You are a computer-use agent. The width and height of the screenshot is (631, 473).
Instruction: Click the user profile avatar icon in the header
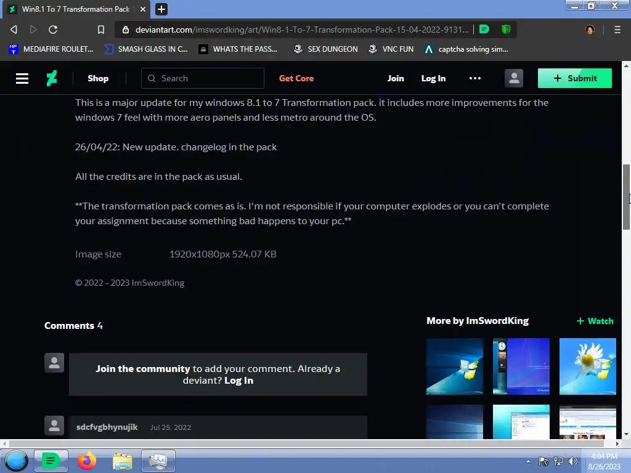coord(514,78)
